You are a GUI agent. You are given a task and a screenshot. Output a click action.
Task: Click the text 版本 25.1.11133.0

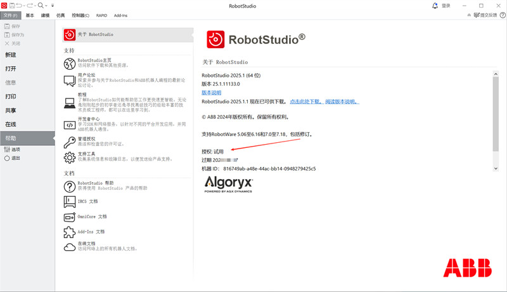[221, 84]
